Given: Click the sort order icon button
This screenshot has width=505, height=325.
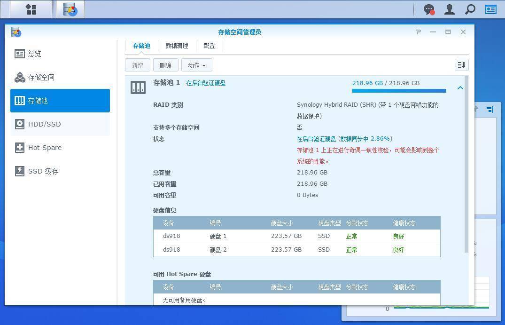Looking at the screenshot, I should click(x=461, y=65).
